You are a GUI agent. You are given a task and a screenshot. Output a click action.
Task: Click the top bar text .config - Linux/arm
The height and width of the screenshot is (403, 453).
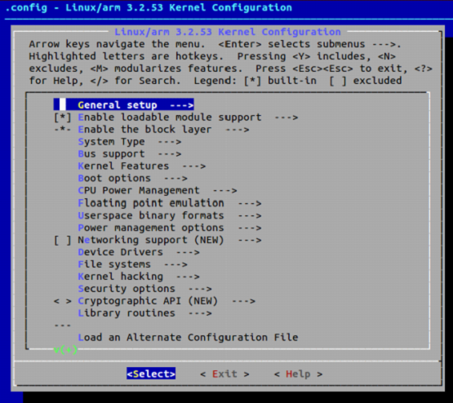click(x=63, y=7)
